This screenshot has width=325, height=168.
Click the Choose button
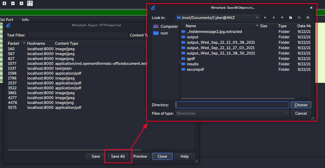pyautogui.click(x=301, y=105)
